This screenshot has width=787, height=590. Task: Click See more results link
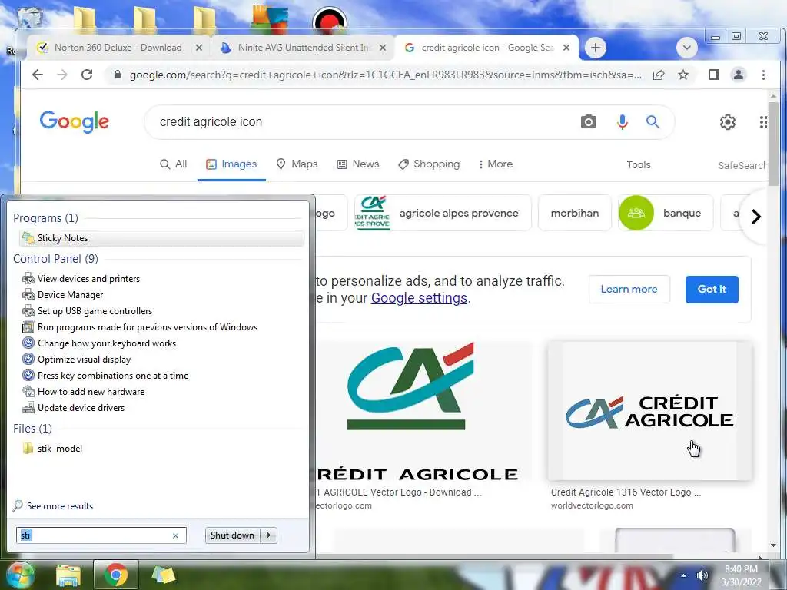(60, 506)
